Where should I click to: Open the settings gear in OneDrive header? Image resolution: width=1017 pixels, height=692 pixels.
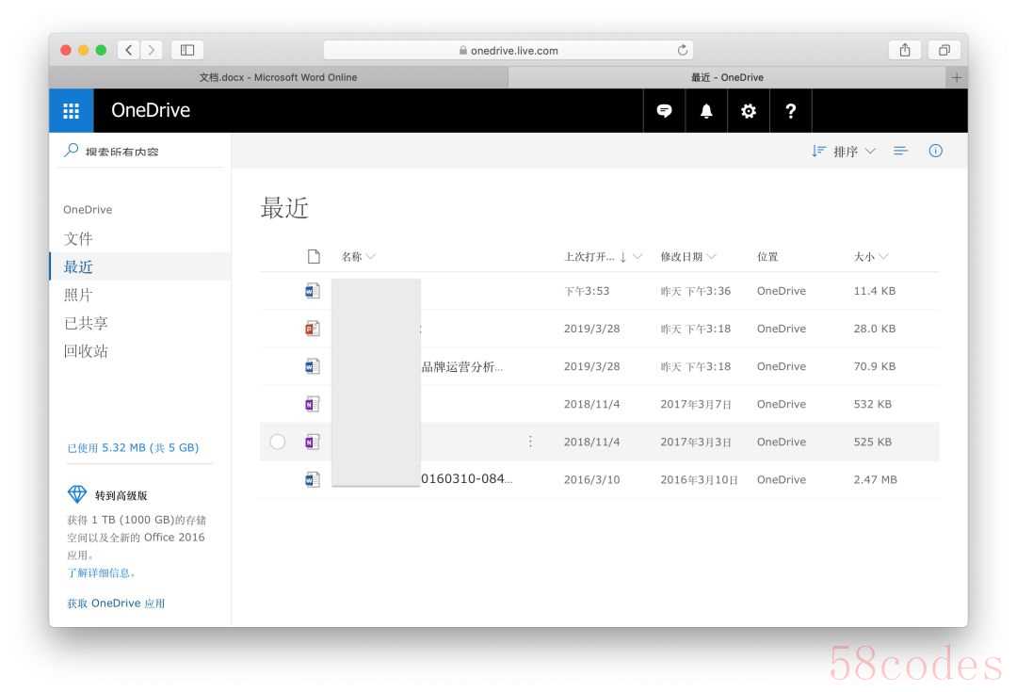click(749, 111)
